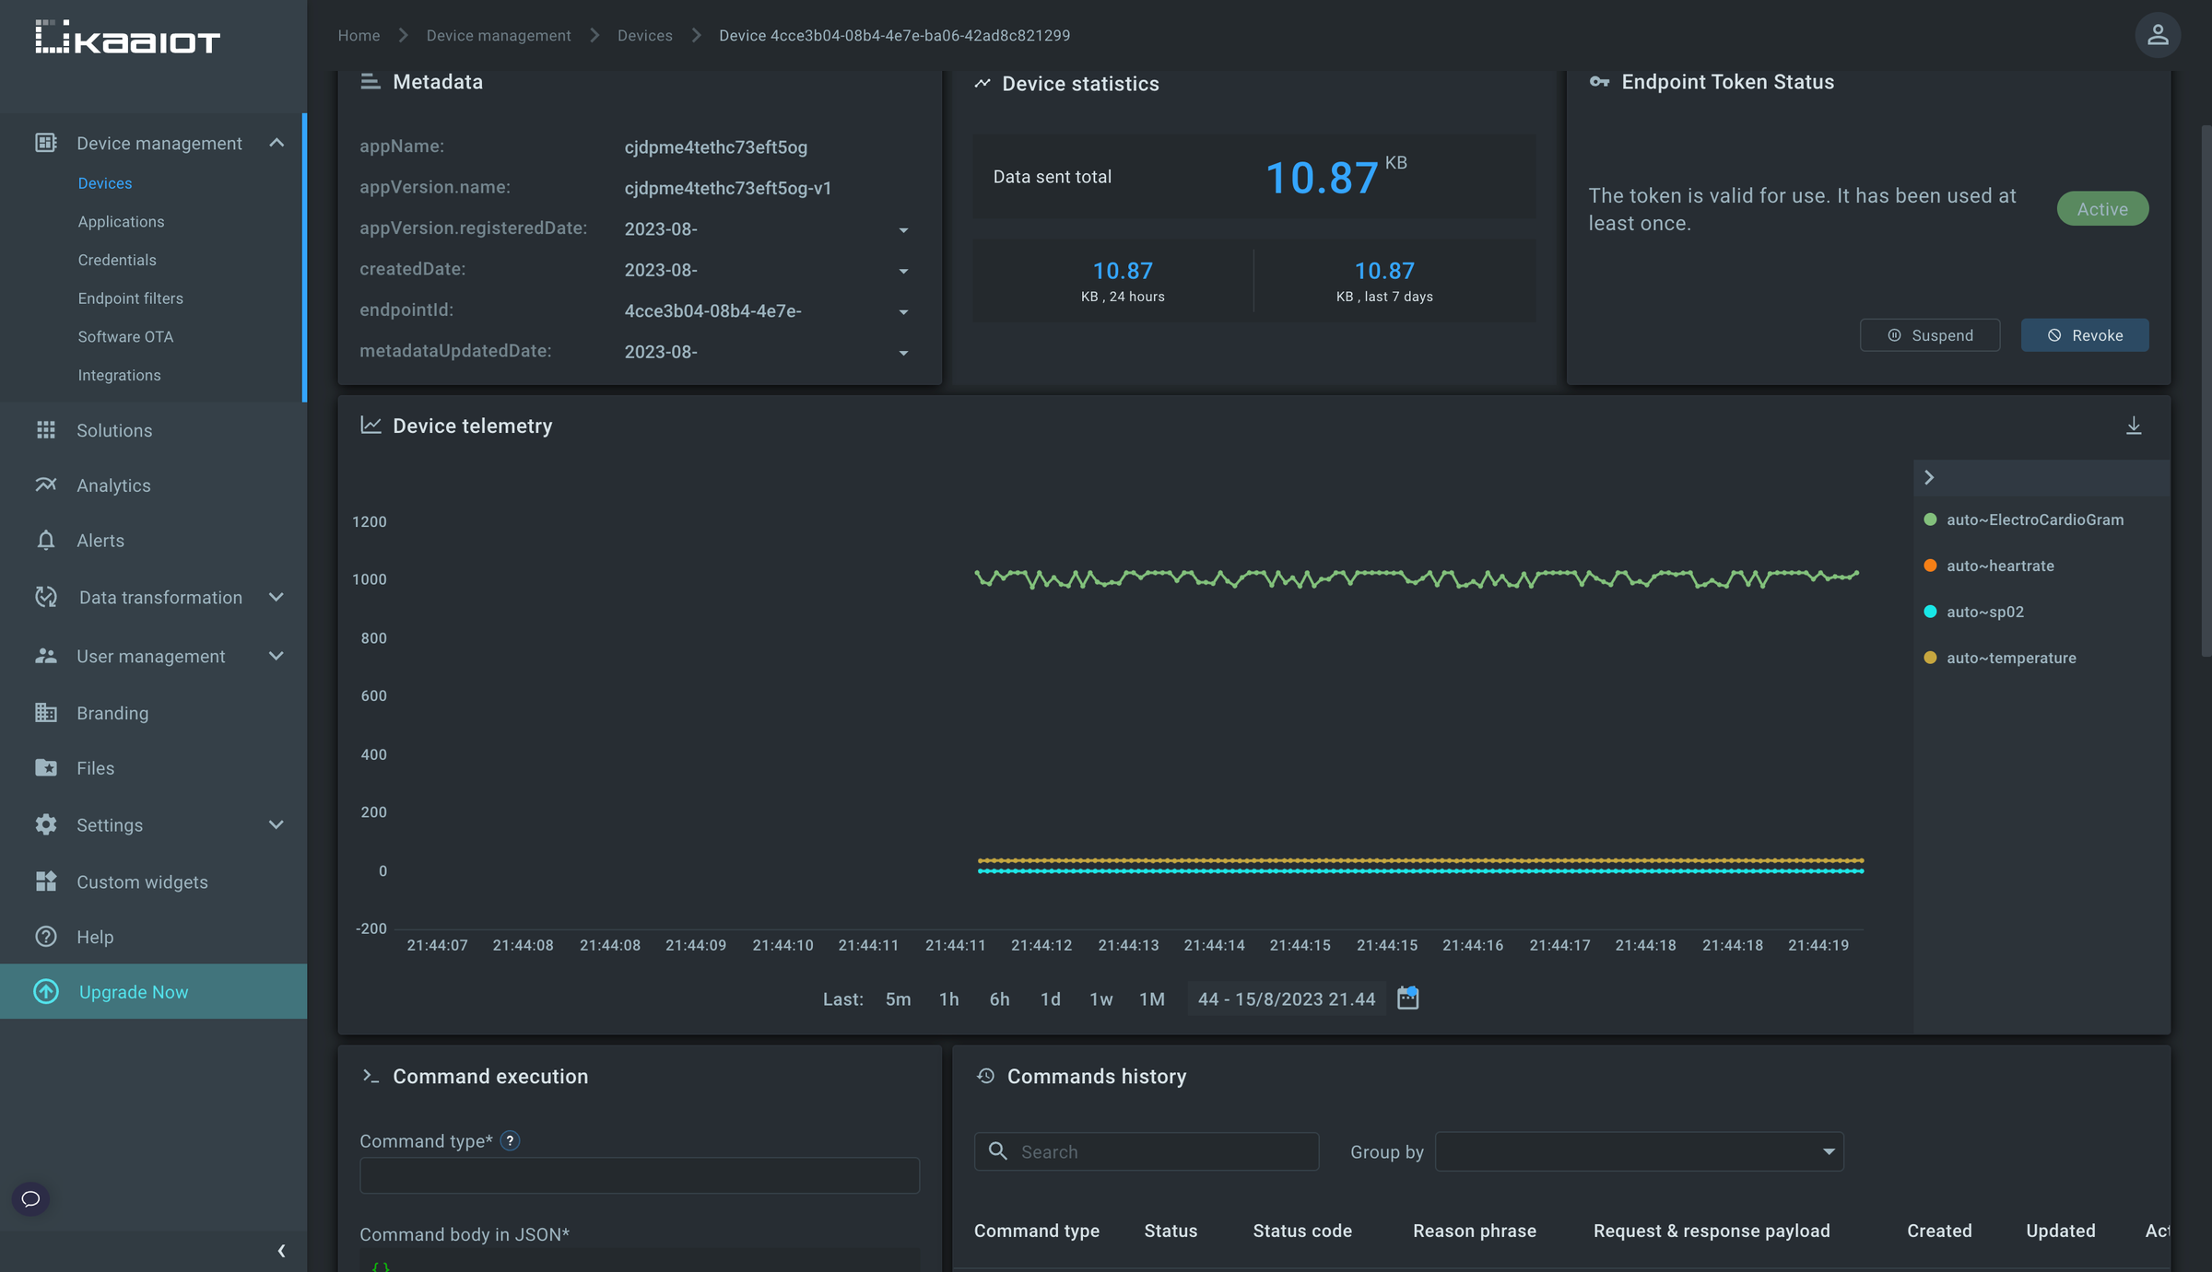This screenshot has height=1272, width=2212.
Task: Click the Device telemetry chart icon
Action: click(x=371, y=425)
